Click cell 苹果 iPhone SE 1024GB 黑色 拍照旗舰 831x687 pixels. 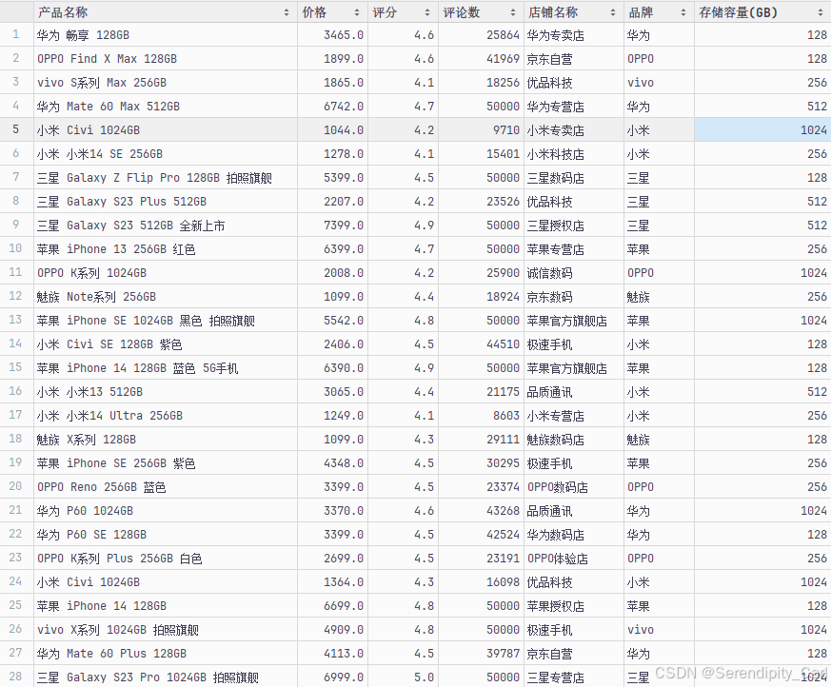[166, 321]
